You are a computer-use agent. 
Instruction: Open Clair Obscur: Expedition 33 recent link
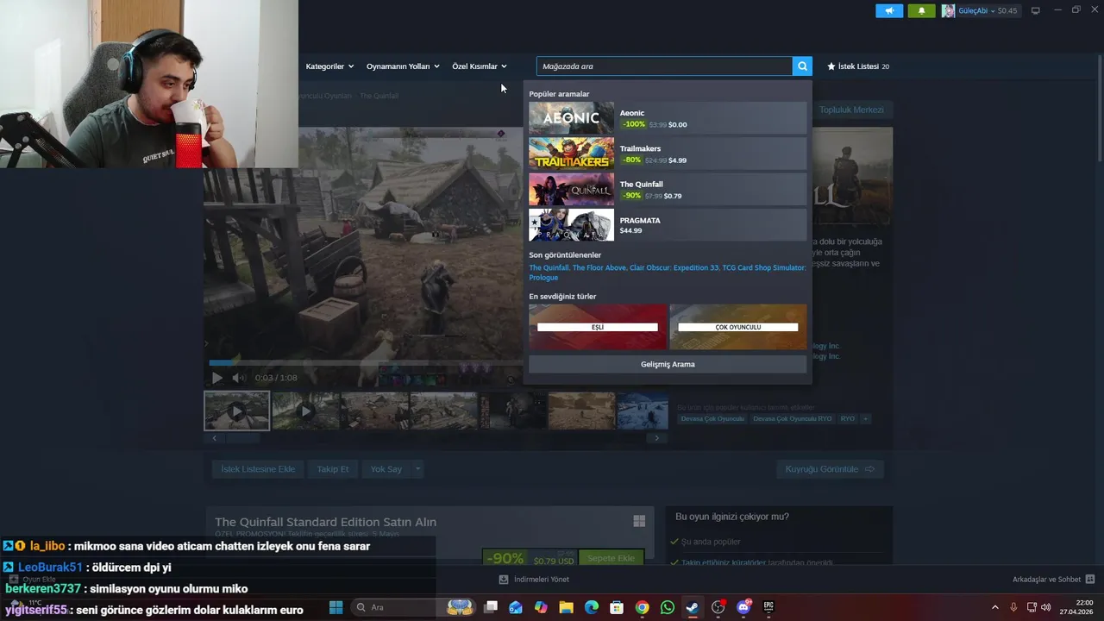[674, 267]
